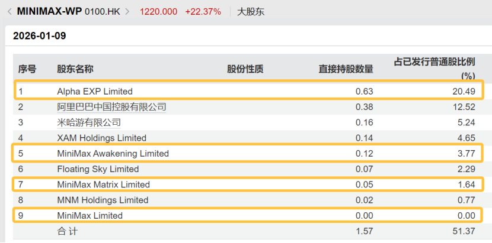Click the next stock right chevron
492x243 pixels.
[127, 12]
